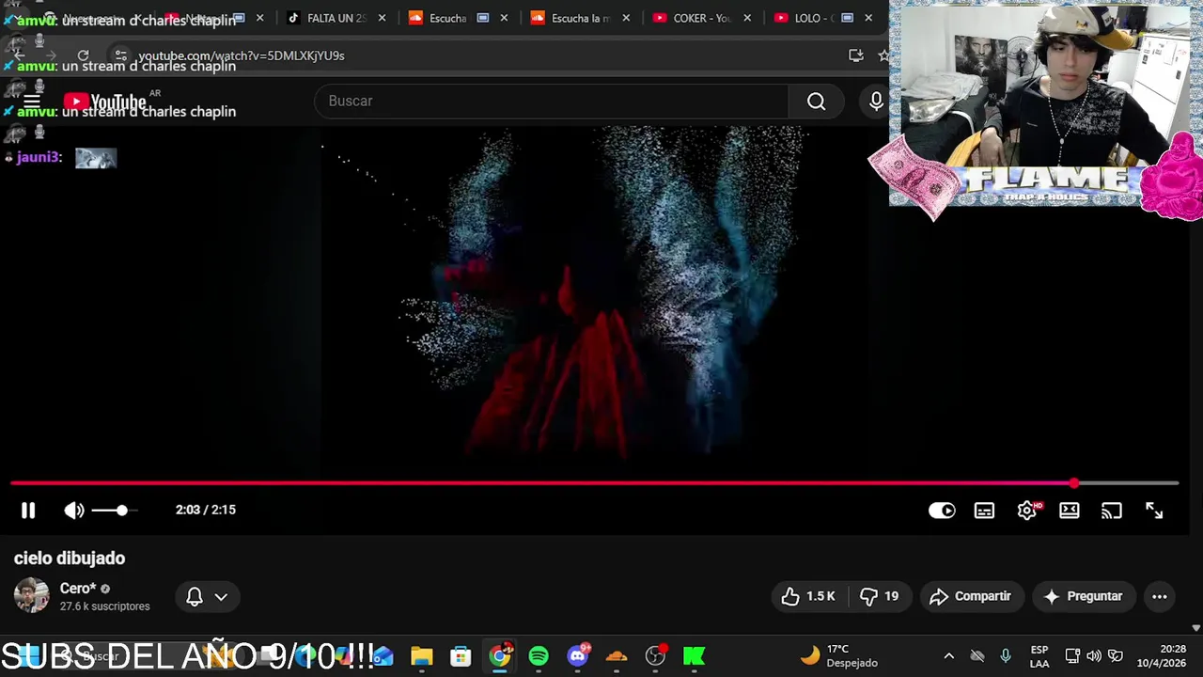Viewport: 1203px width, 677px height.
Task: Close the LOLO tab
Action: (x=868, y=18)
